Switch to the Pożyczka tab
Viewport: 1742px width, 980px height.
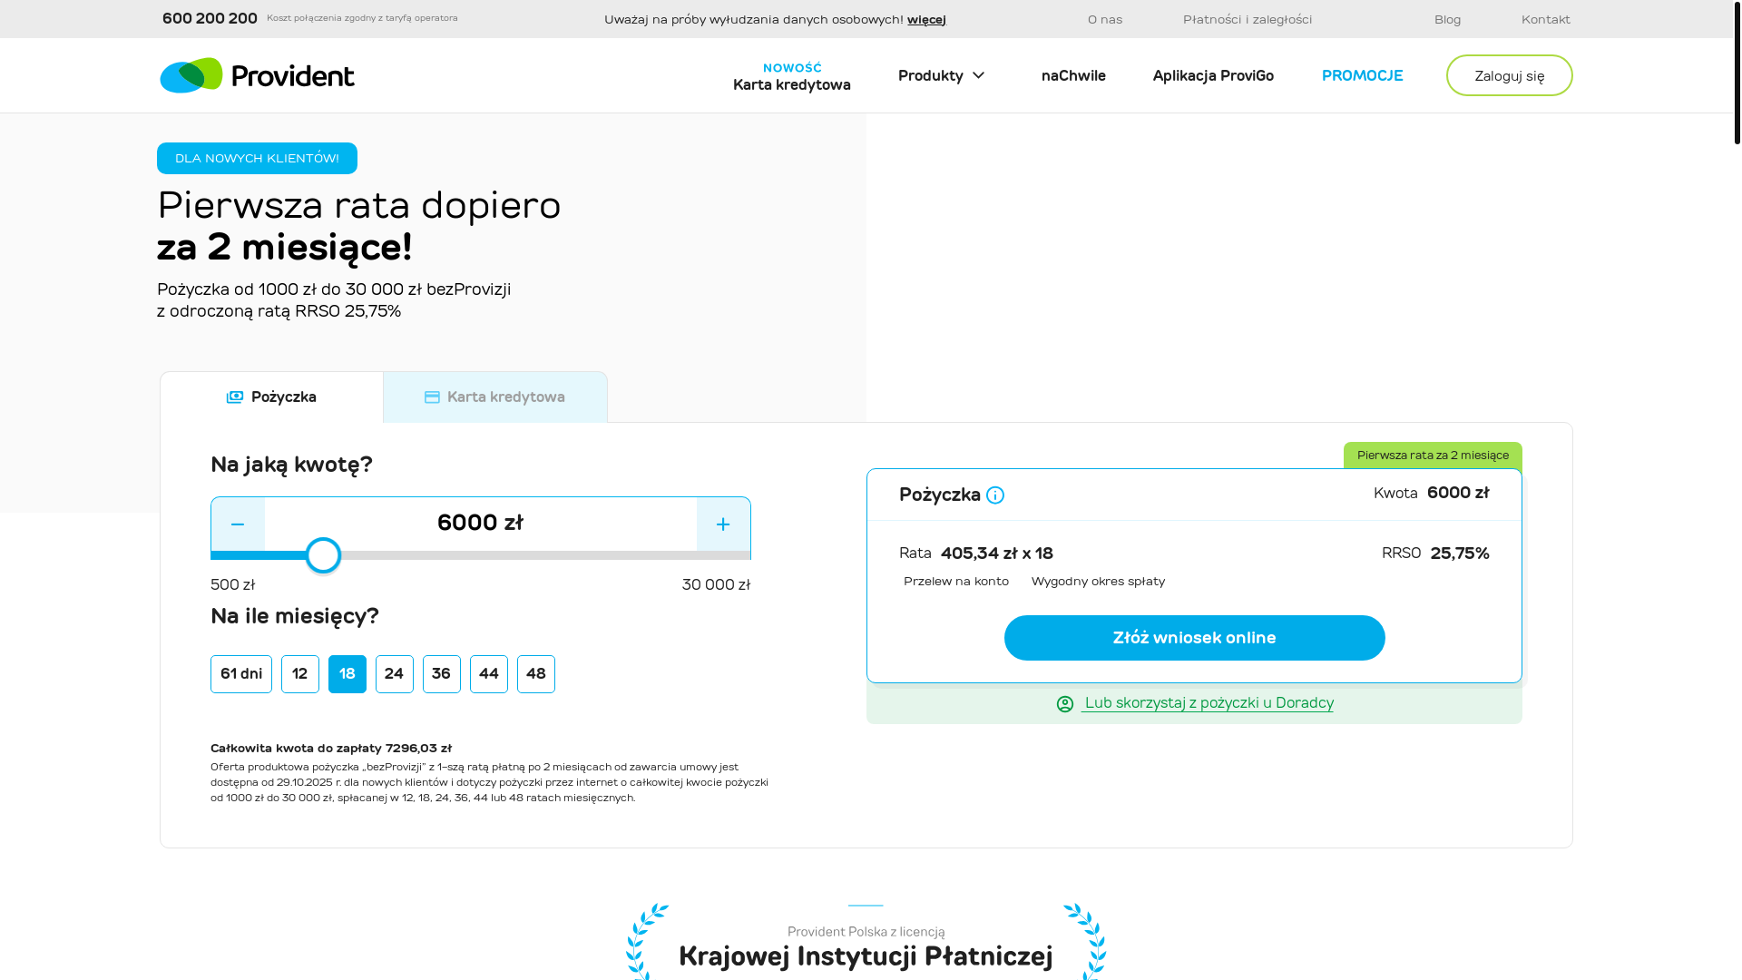[271, 397]
